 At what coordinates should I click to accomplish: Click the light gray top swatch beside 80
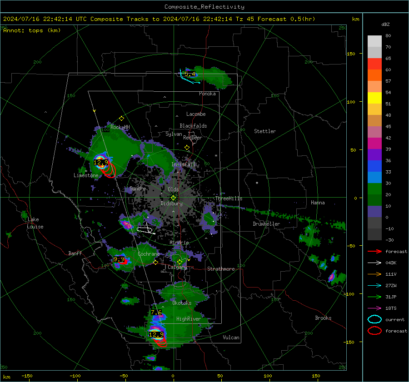(374, 41)
